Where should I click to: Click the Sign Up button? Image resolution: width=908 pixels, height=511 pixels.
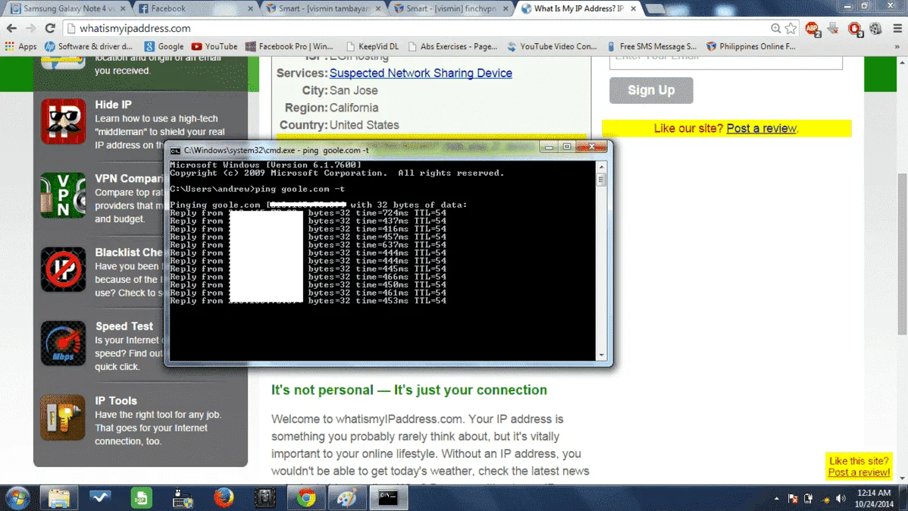(651, 90)
